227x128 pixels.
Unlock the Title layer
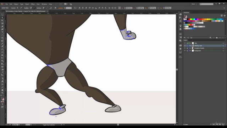point(187,43)
